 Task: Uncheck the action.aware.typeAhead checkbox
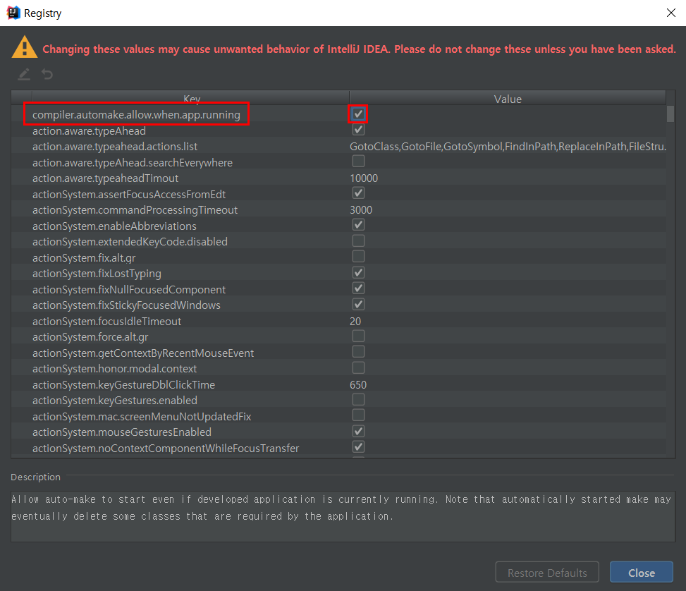click(358, 130)
